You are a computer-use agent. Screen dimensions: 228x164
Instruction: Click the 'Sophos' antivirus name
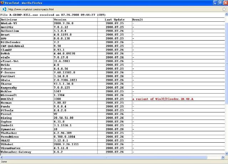point(6,122)
